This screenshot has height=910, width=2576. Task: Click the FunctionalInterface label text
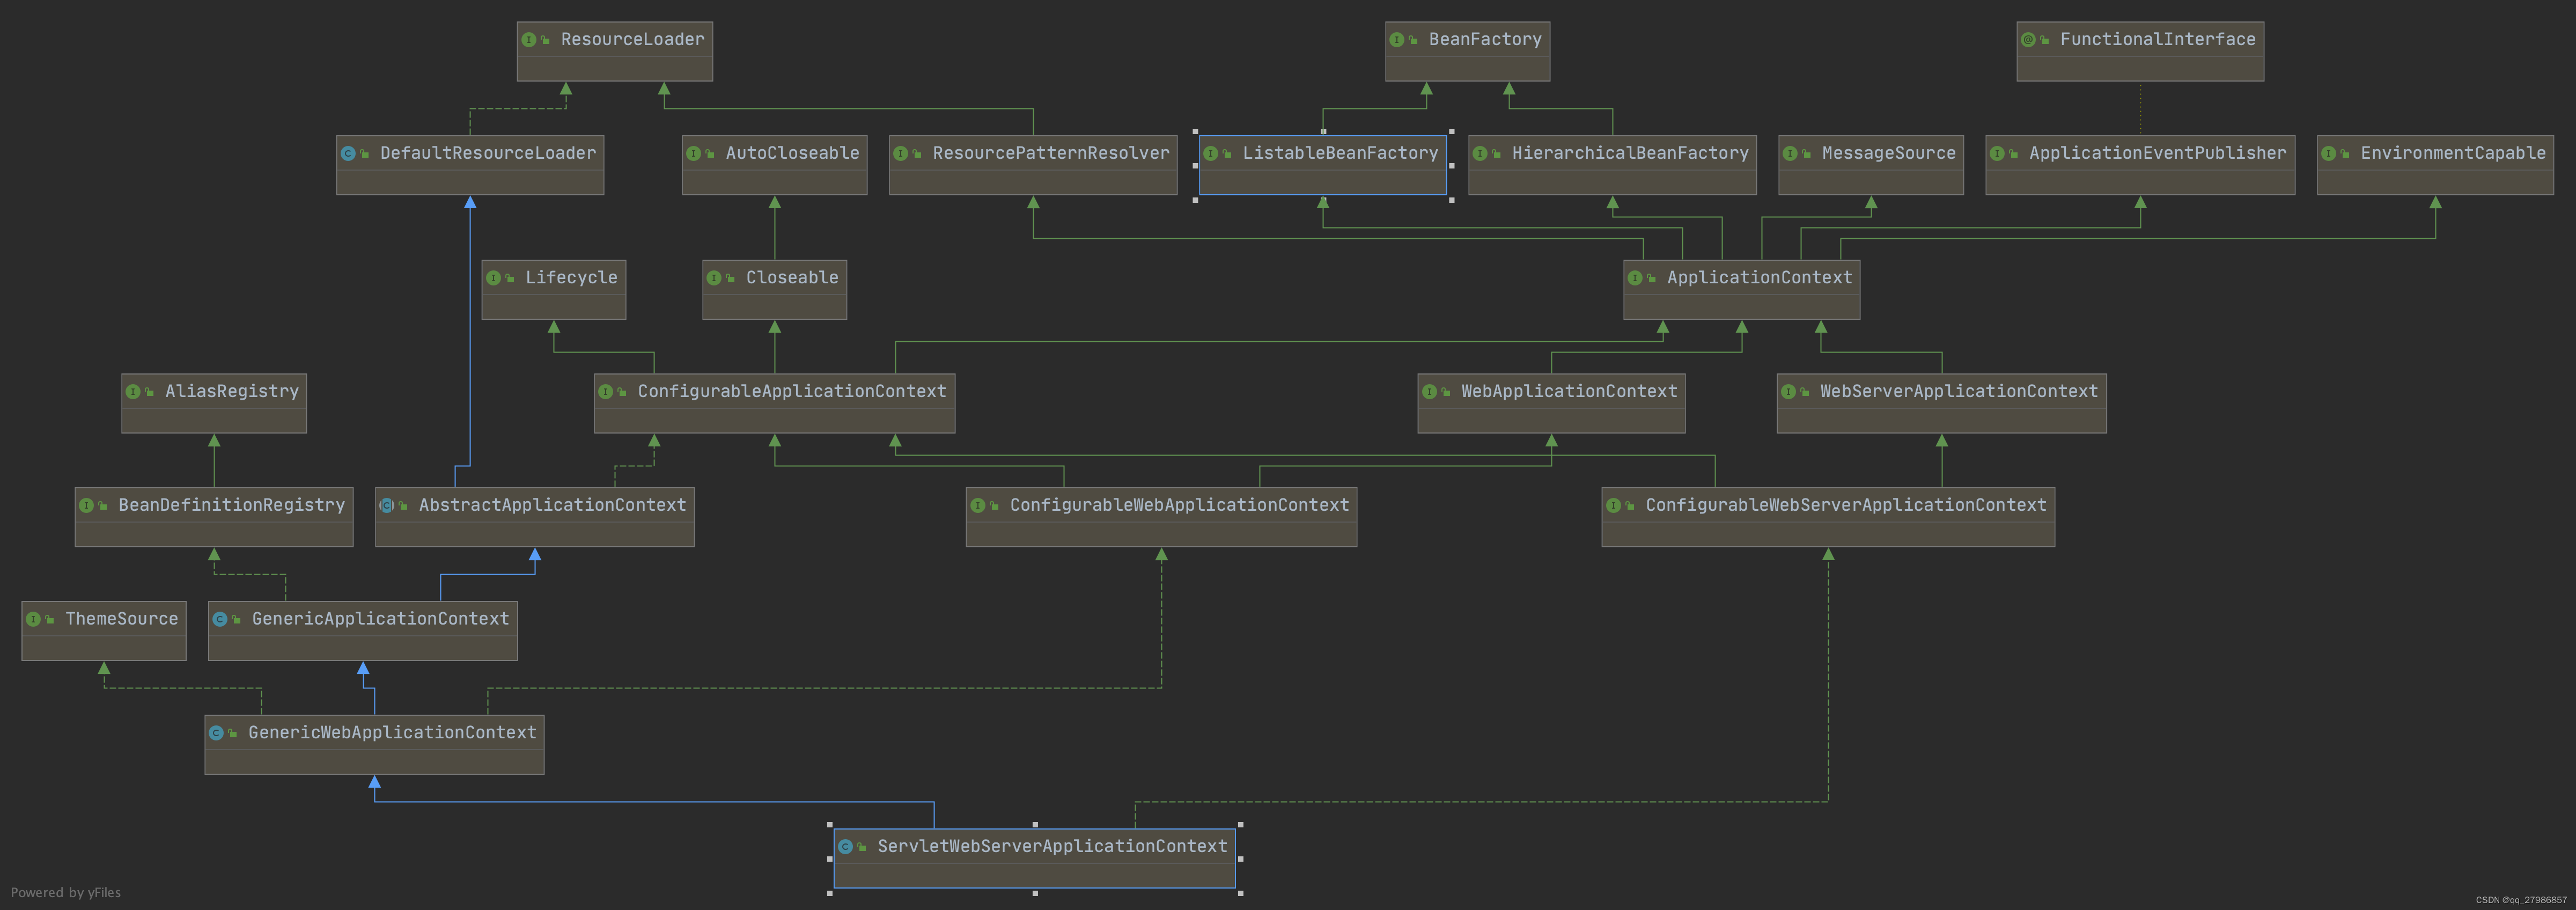(x=2158, y=40)
